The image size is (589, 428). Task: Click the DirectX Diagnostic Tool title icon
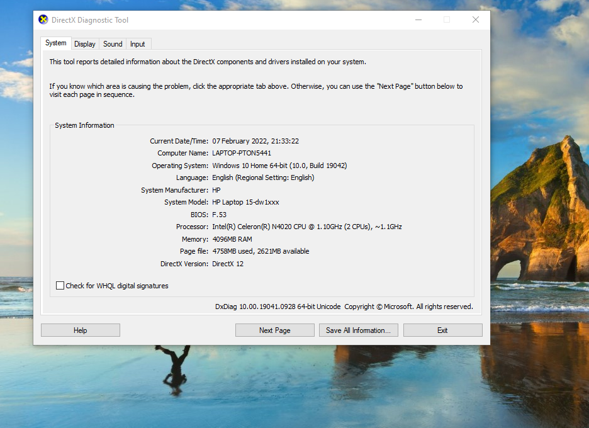(x=43, y=20)
